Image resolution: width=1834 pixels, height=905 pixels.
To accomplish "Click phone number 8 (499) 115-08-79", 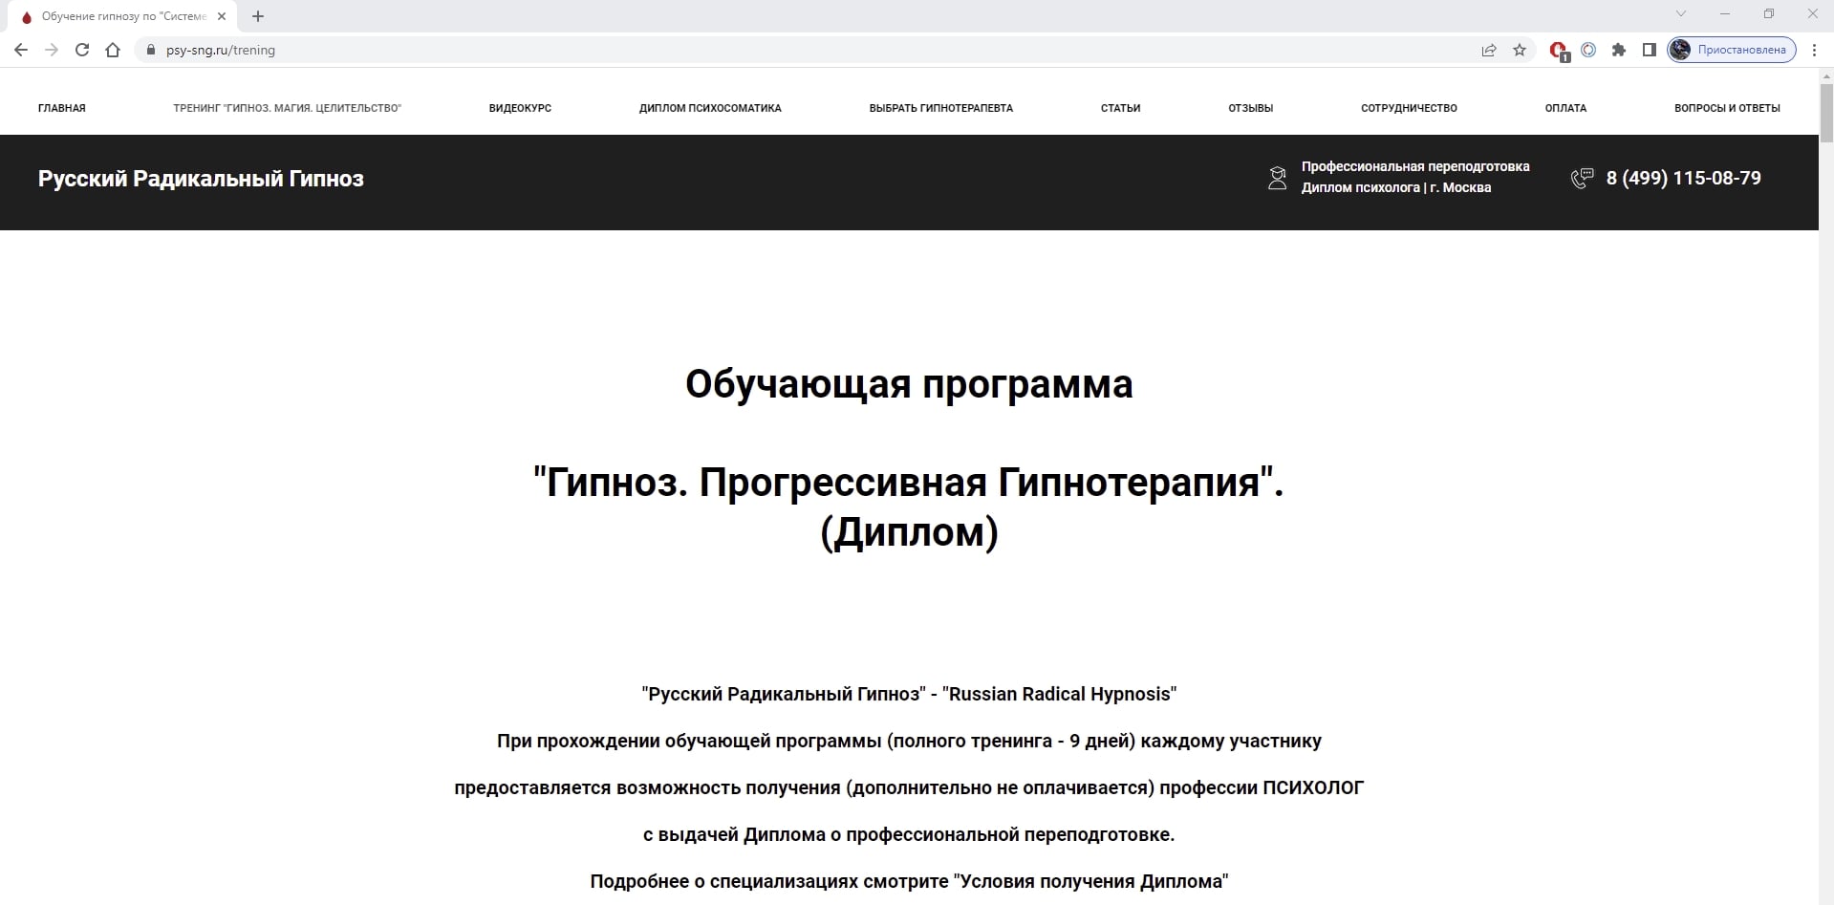I will point(1684,178).
